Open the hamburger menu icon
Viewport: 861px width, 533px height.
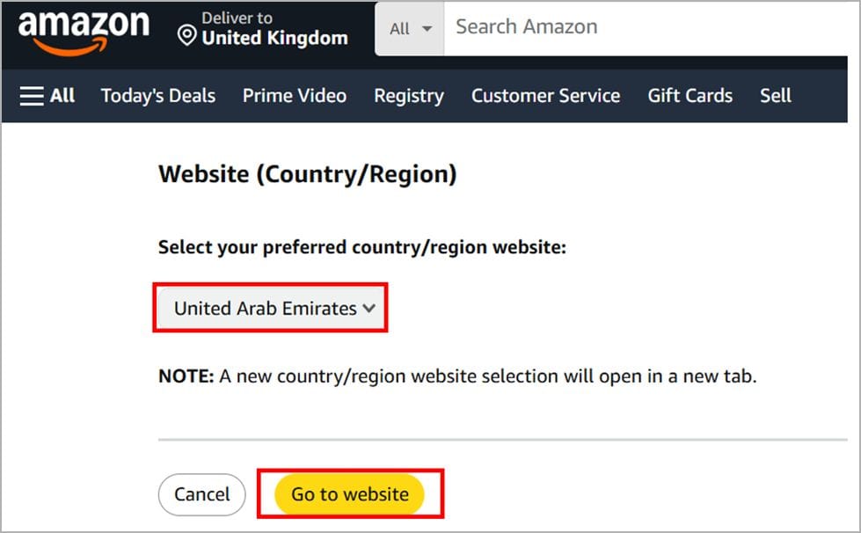pyautogui.click(x=33, y=96)
